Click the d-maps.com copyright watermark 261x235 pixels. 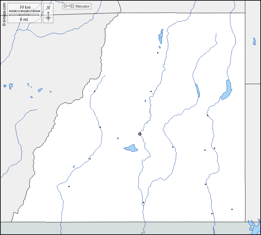tap(4, 13)
